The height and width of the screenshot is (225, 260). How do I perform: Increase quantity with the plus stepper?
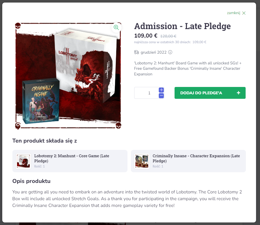coord(161,90)
